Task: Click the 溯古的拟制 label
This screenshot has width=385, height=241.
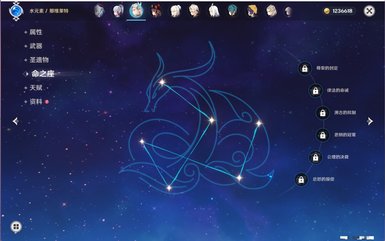Action: click(x=345, y=112)
